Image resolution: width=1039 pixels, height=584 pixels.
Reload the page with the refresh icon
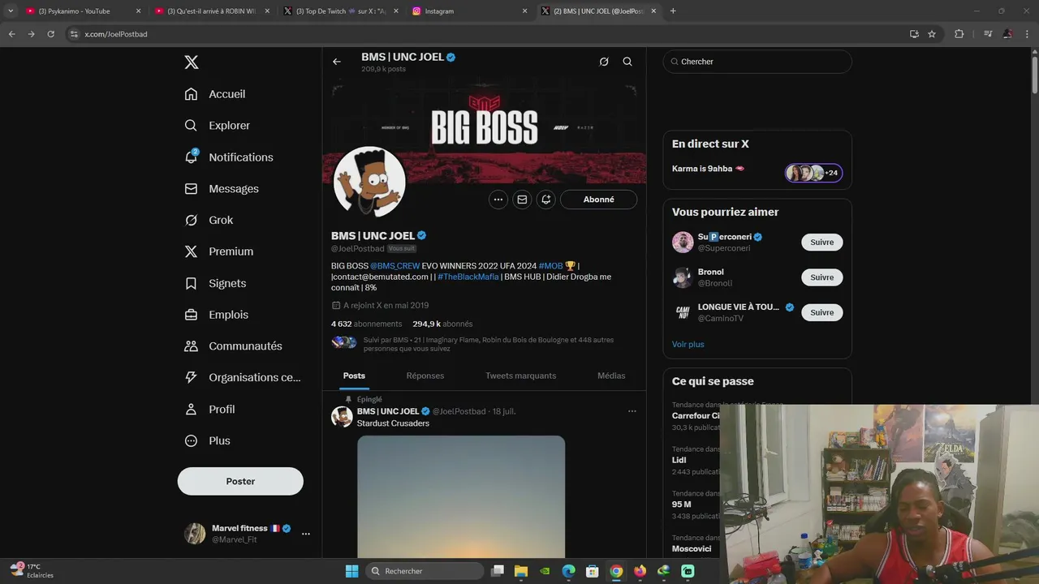(x=50, y=34)
